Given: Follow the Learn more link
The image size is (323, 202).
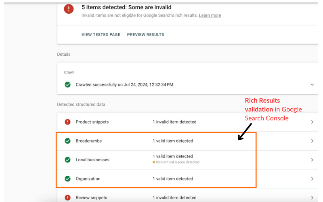Looking at the screenshot, I should click(210, 15).
